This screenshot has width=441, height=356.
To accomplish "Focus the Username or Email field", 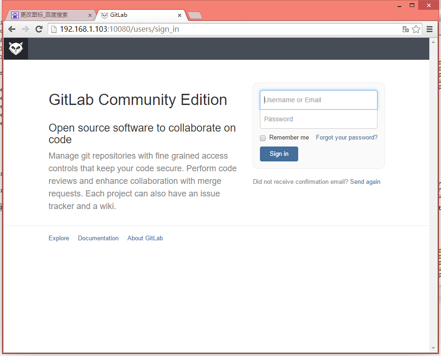I will coord(318,100).
